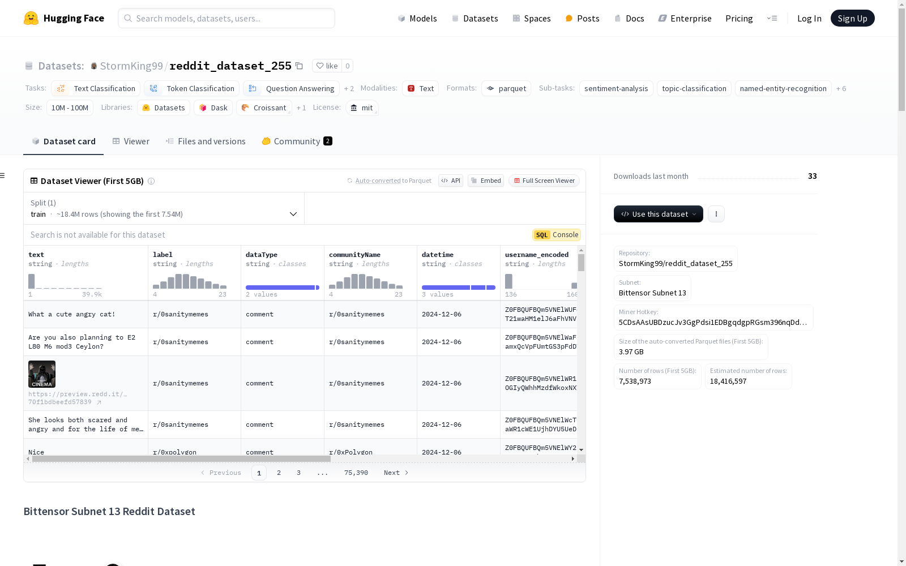Click the mit license tag
Image resolution: width=906 pixels, height=566 pixels.
(x=362, y=108)
